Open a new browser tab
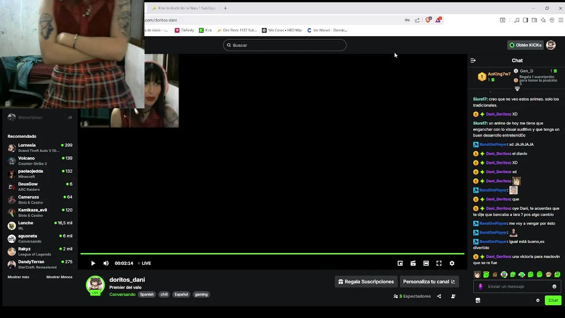 pyautogui.click(x=225, y=8)
